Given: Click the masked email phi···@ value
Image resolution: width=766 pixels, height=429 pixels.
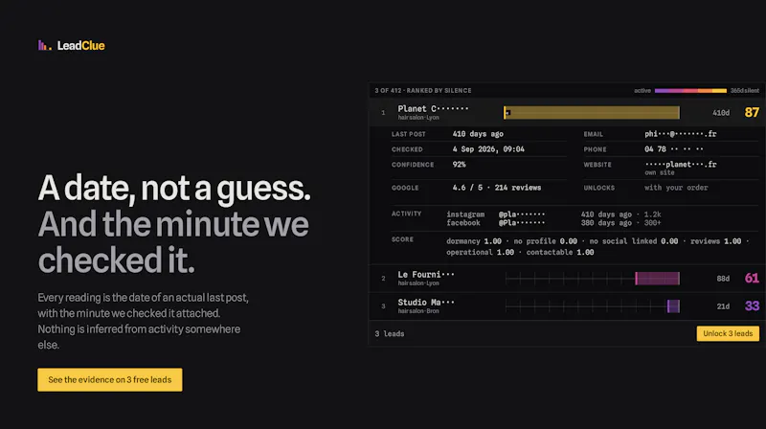Looking at the screenshot, I should 681,134.
